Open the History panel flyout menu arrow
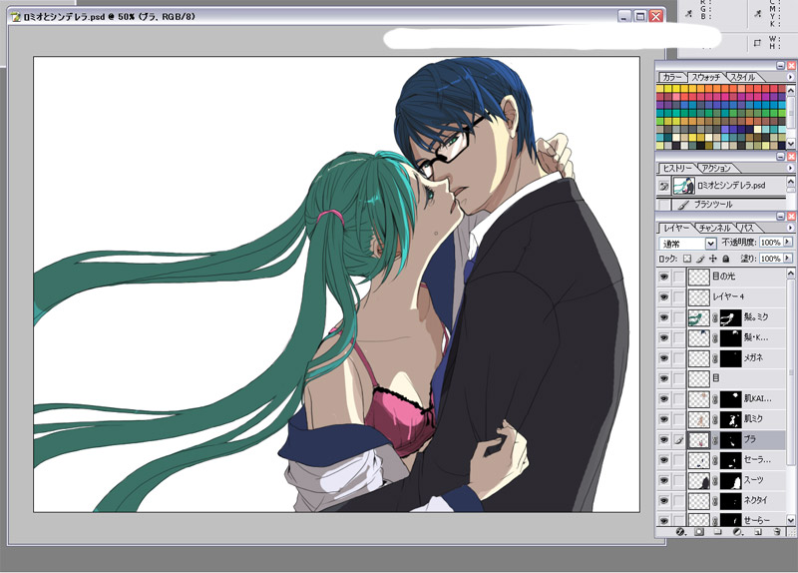The image size is (798, 573). click(790, 168)
